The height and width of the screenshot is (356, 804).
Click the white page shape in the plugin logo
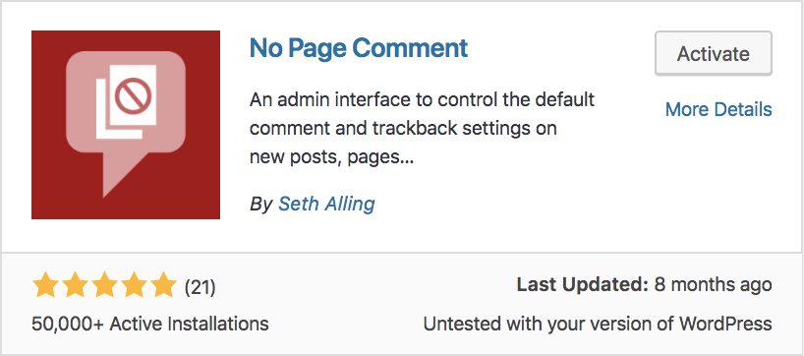point(126,101)
